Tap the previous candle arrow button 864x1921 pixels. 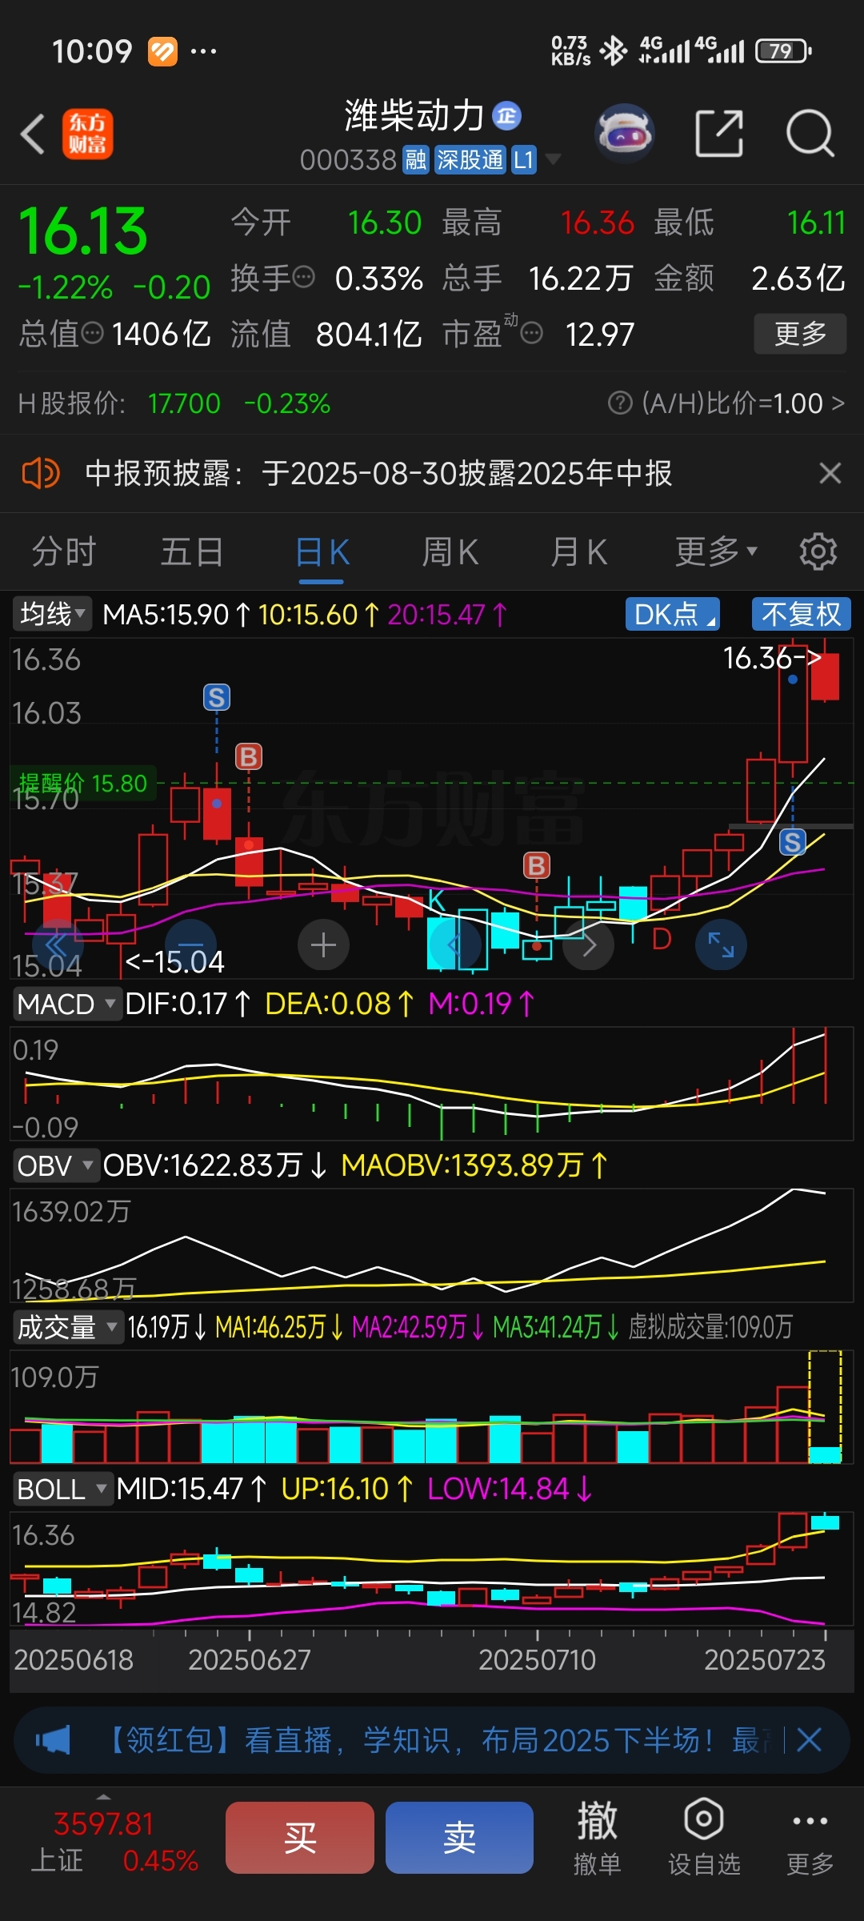coord(455,945)
